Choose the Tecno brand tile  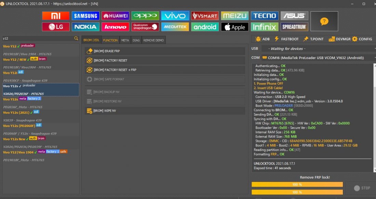coord(265,16)
